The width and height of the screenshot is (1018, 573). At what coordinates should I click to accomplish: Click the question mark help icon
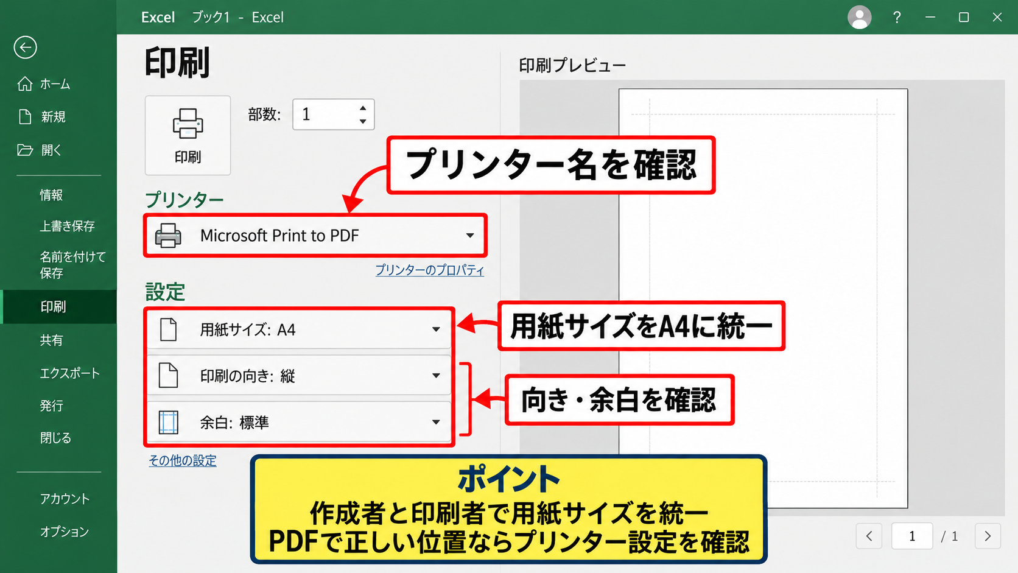point(897,17)
